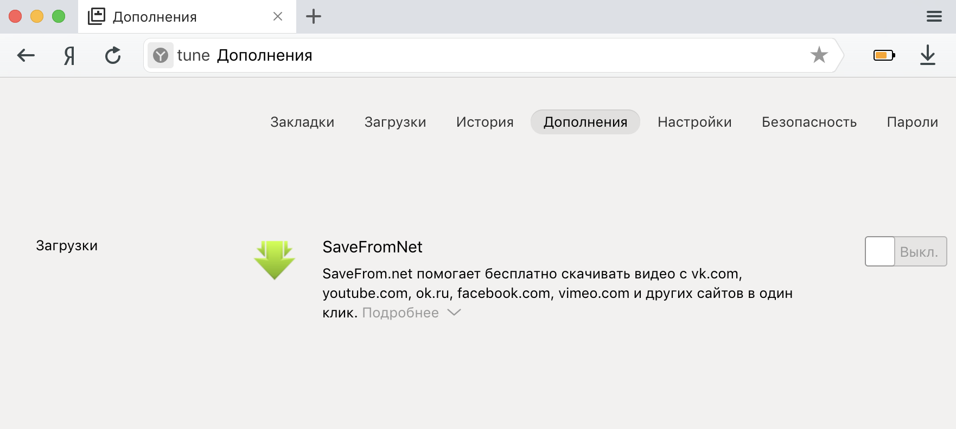This screenshot has height=429, width=956.
Task: Toggle the SaveFromNet extension switch on
Action: click(906, 251)
